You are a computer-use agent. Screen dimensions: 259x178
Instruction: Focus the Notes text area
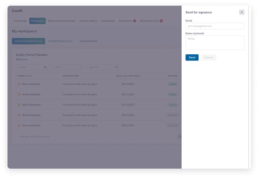tap(215, 43)
